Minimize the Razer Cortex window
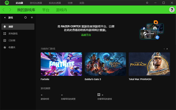 (155, 3)
